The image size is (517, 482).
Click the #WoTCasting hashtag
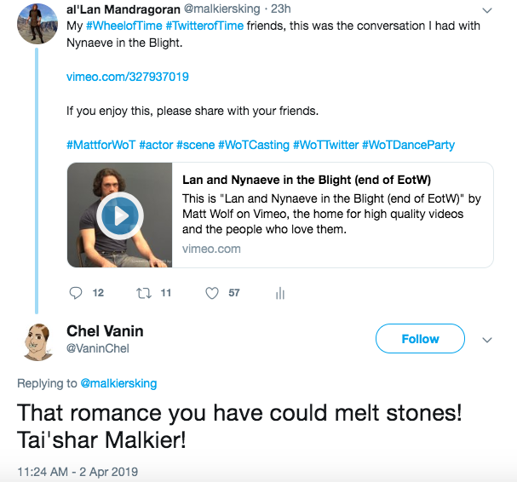click(x=255, y=145)
